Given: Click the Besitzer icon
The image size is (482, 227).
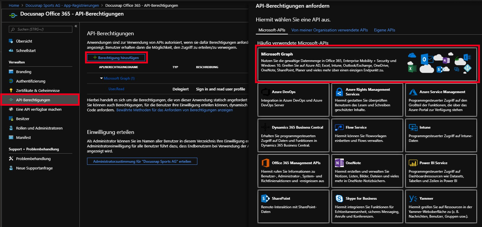Looking at the screenshot, I should click(x=11, y=119).
